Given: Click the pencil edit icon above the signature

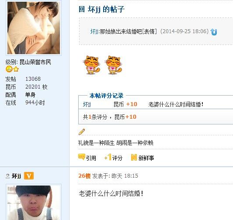Looking at the screenshot, I should 82,131.
